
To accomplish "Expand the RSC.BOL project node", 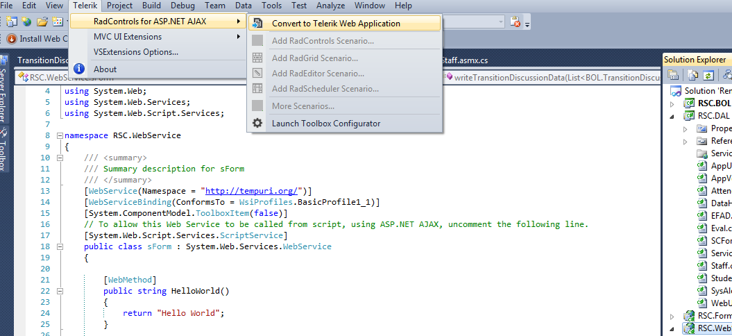I will click(672, 103).
